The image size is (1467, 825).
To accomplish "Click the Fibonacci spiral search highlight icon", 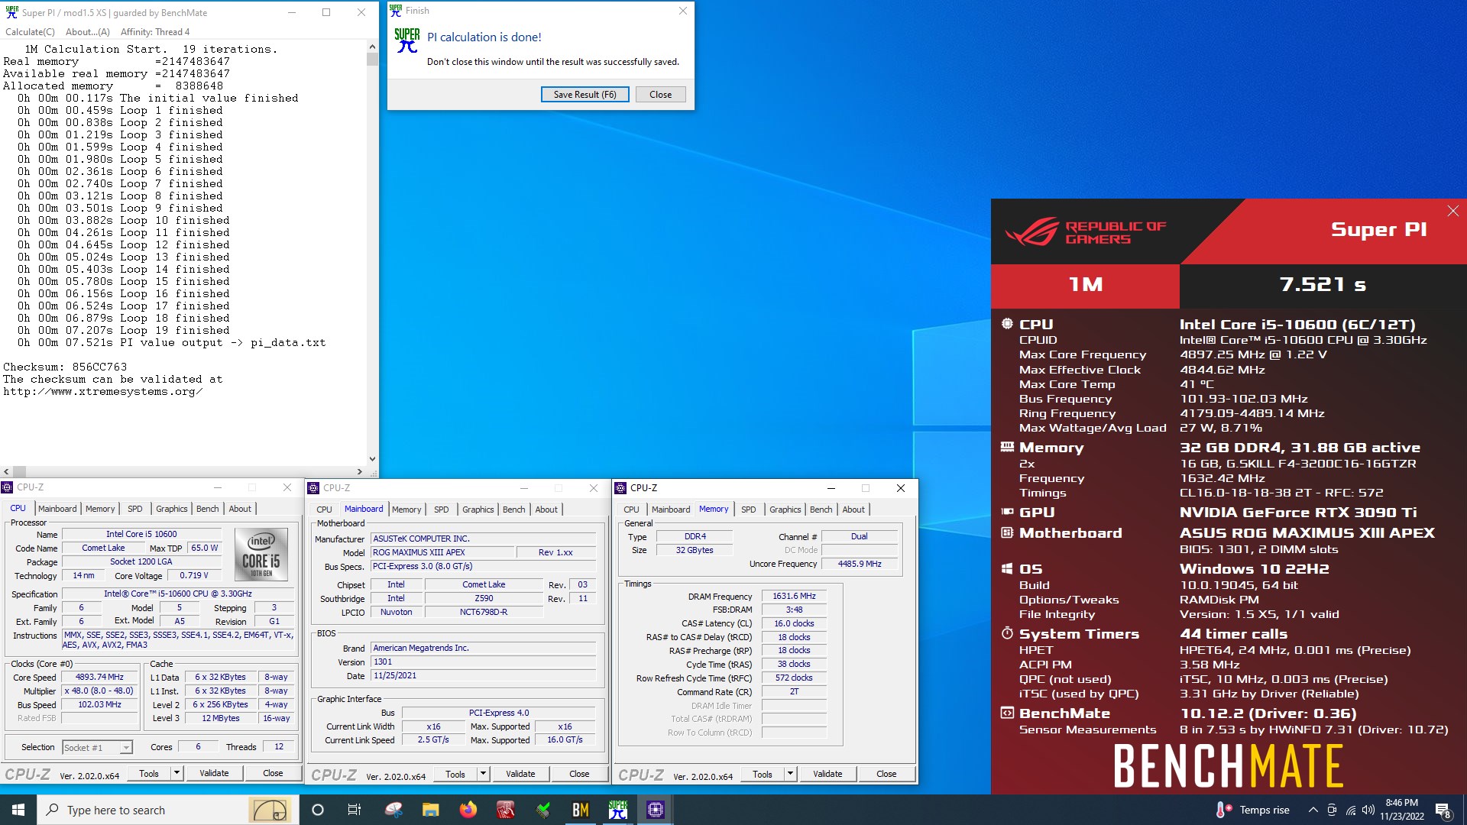I will [x=270, y=810].
